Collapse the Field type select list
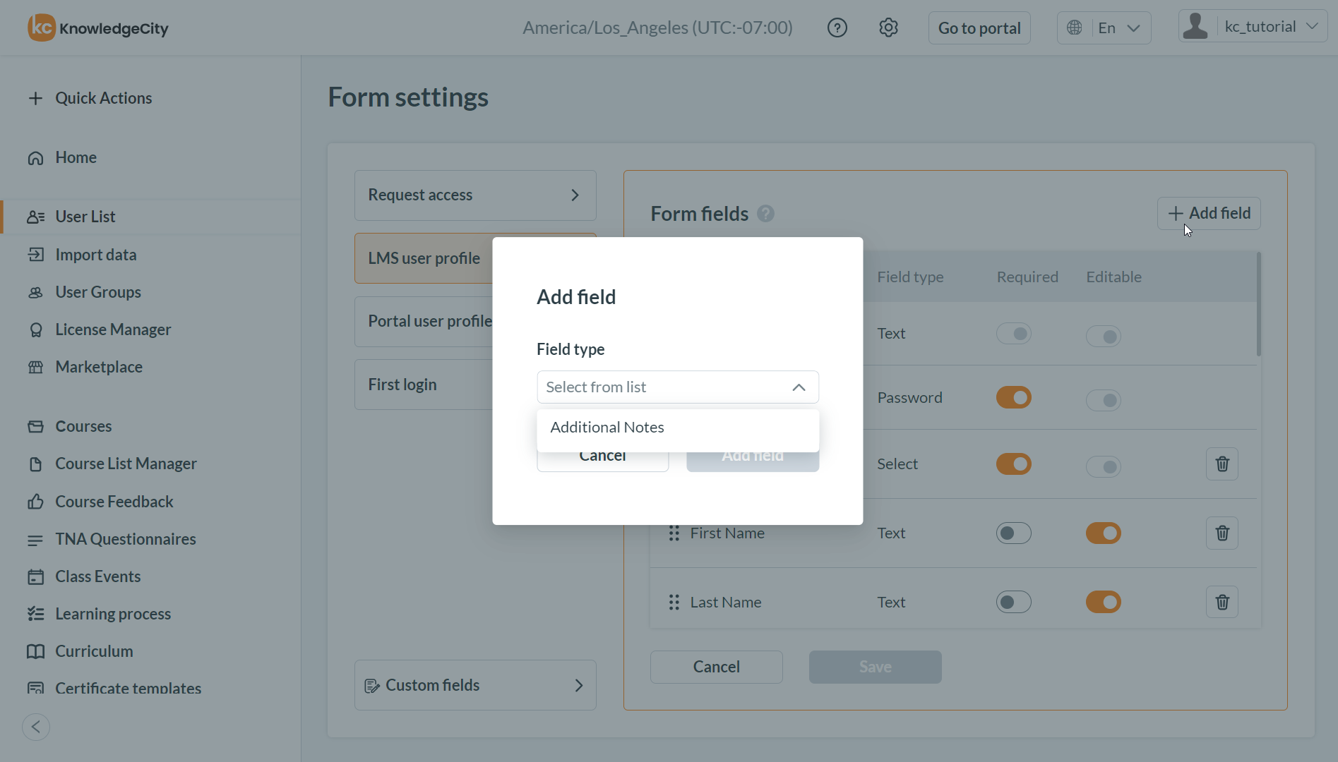The height and width of the screenshot is (762, 1338). coord(799,387)
